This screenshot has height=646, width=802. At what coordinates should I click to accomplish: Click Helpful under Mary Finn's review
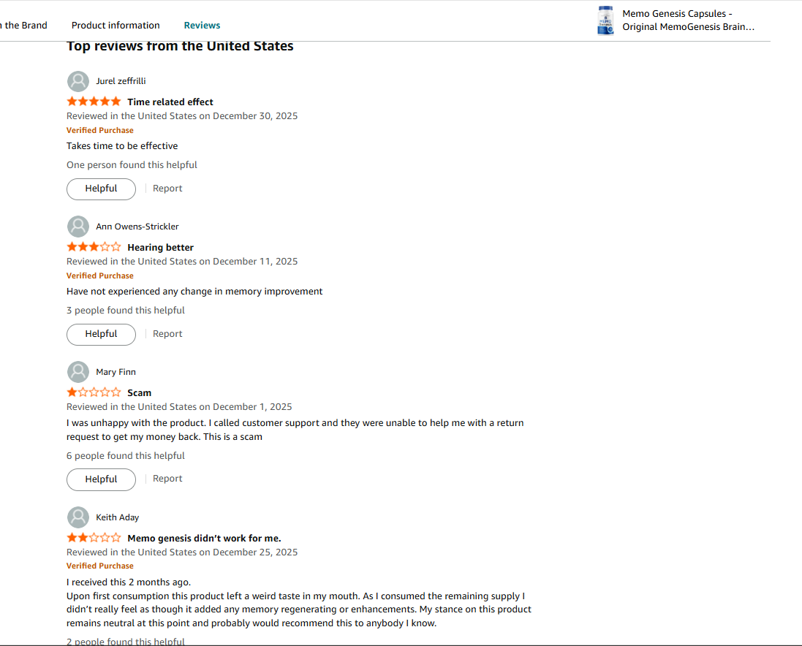[x=101, y=479]
